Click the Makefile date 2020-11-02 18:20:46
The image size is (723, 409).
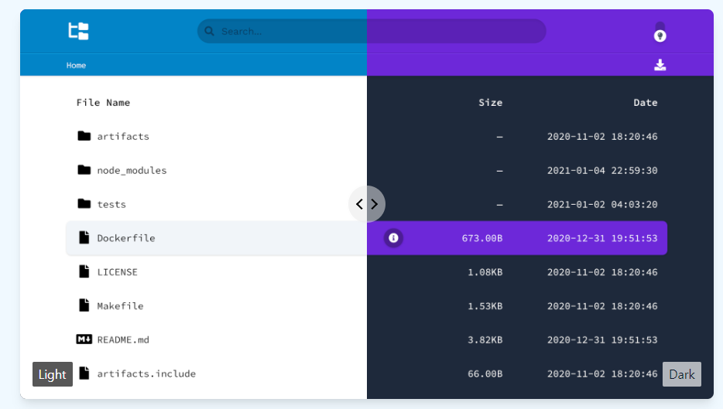coord(602,306)
